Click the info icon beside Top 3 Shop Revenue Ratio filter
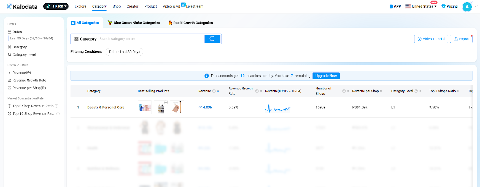This screenshot has width=480, height=187. click(57, 106)
